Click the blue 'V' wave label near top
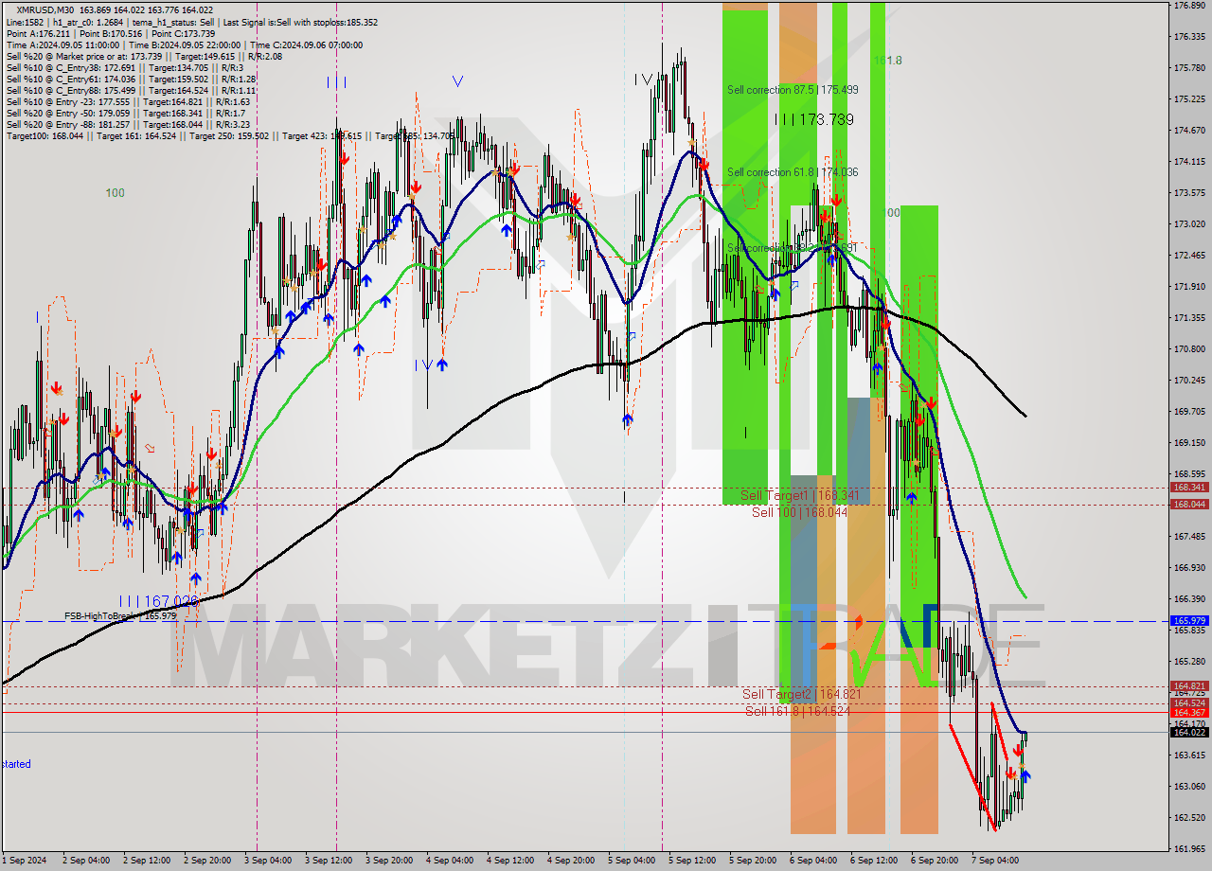The height and width of the screenshot is (871, 1212). coord(457,81)
